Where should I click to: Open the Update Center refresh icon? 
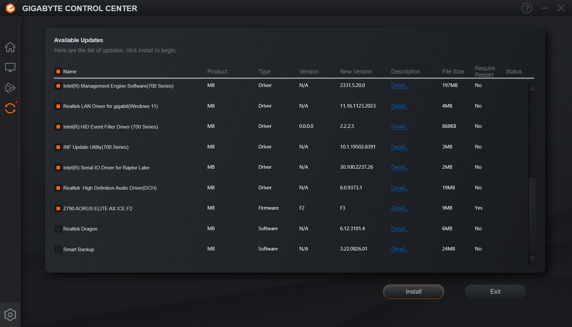[x=10, y=108]
